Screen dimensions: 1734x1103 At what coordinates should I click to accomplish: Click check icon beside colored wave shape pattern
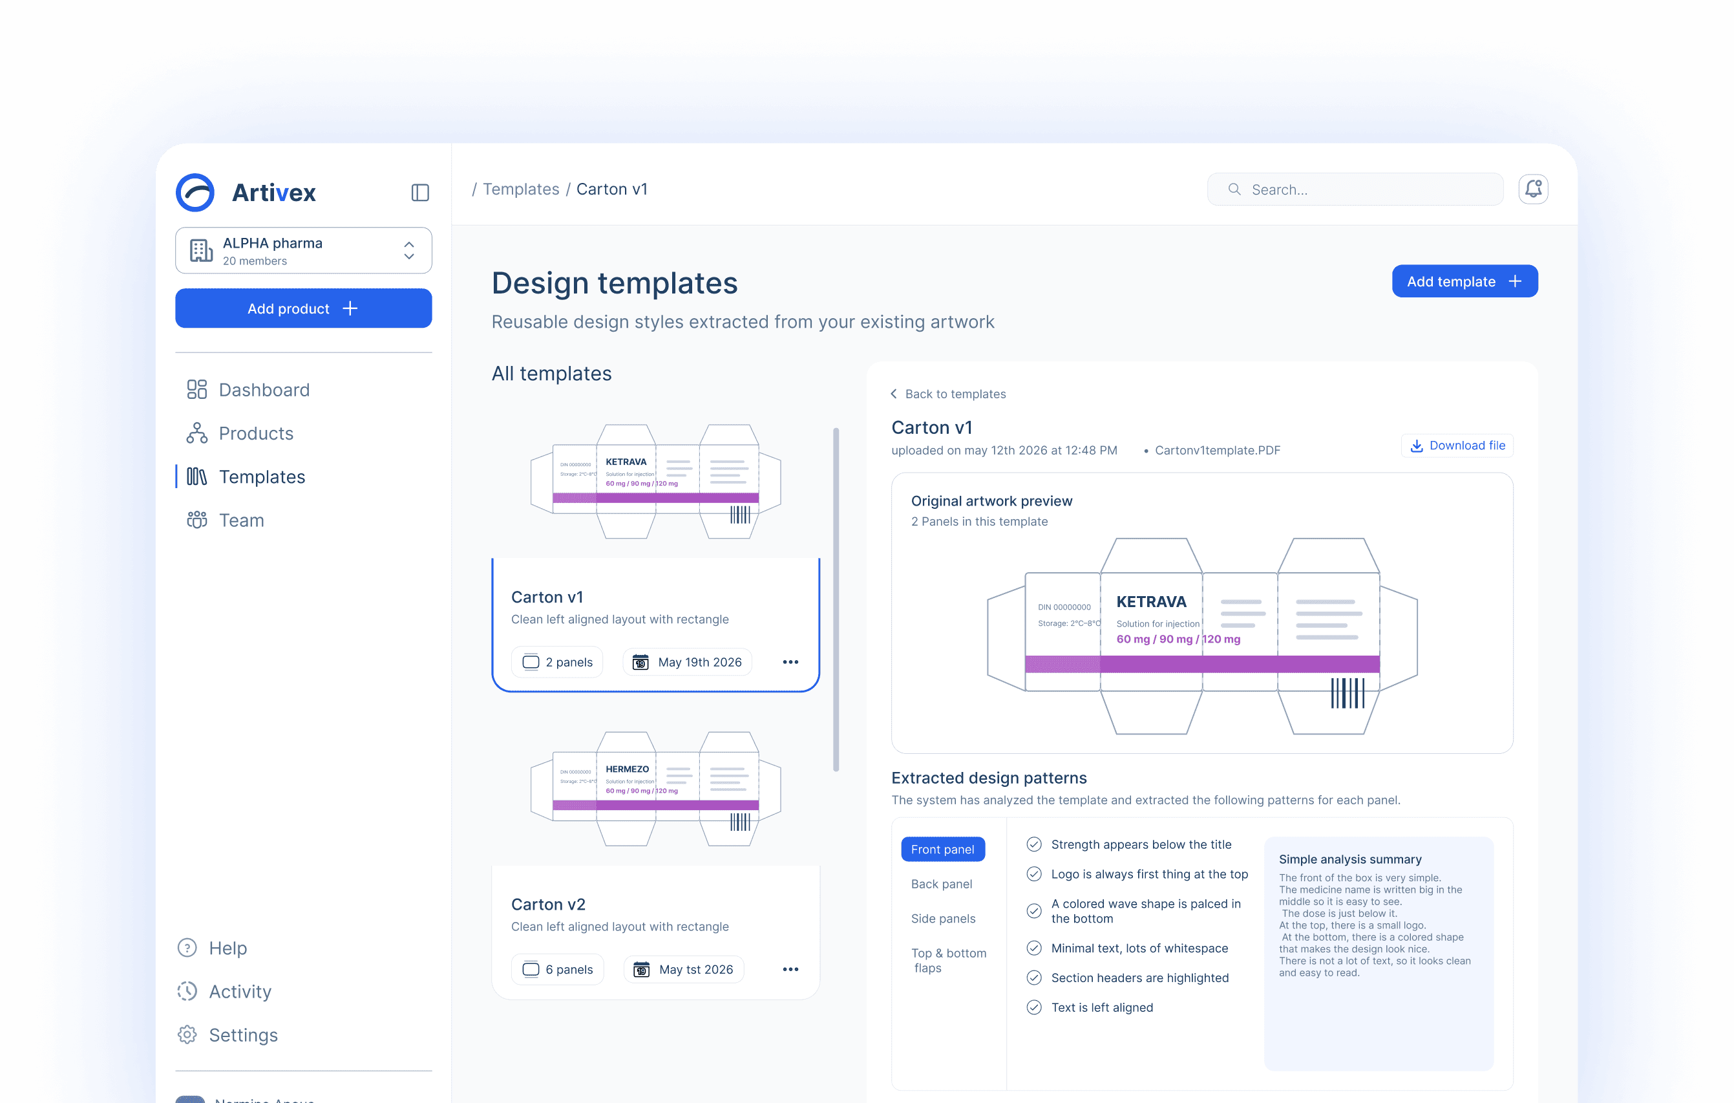pyautogui.click(x=1033, y=910)
